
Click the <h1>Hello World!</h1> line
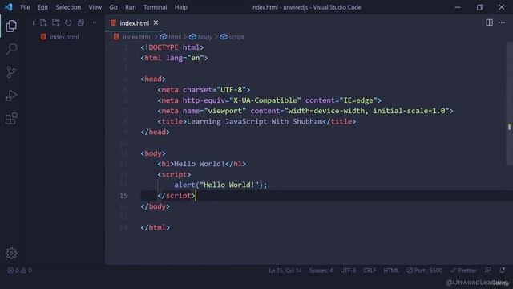coord(201,164)
